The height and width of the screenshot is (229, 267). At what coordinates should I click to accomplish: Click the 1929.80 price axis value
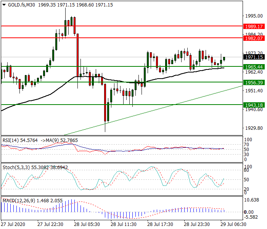click(x=254, y=128)
